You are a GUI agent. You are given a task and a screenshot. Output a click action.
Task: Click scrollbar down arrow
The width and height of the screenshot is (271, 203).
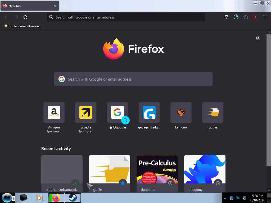(x=269, y=190)
